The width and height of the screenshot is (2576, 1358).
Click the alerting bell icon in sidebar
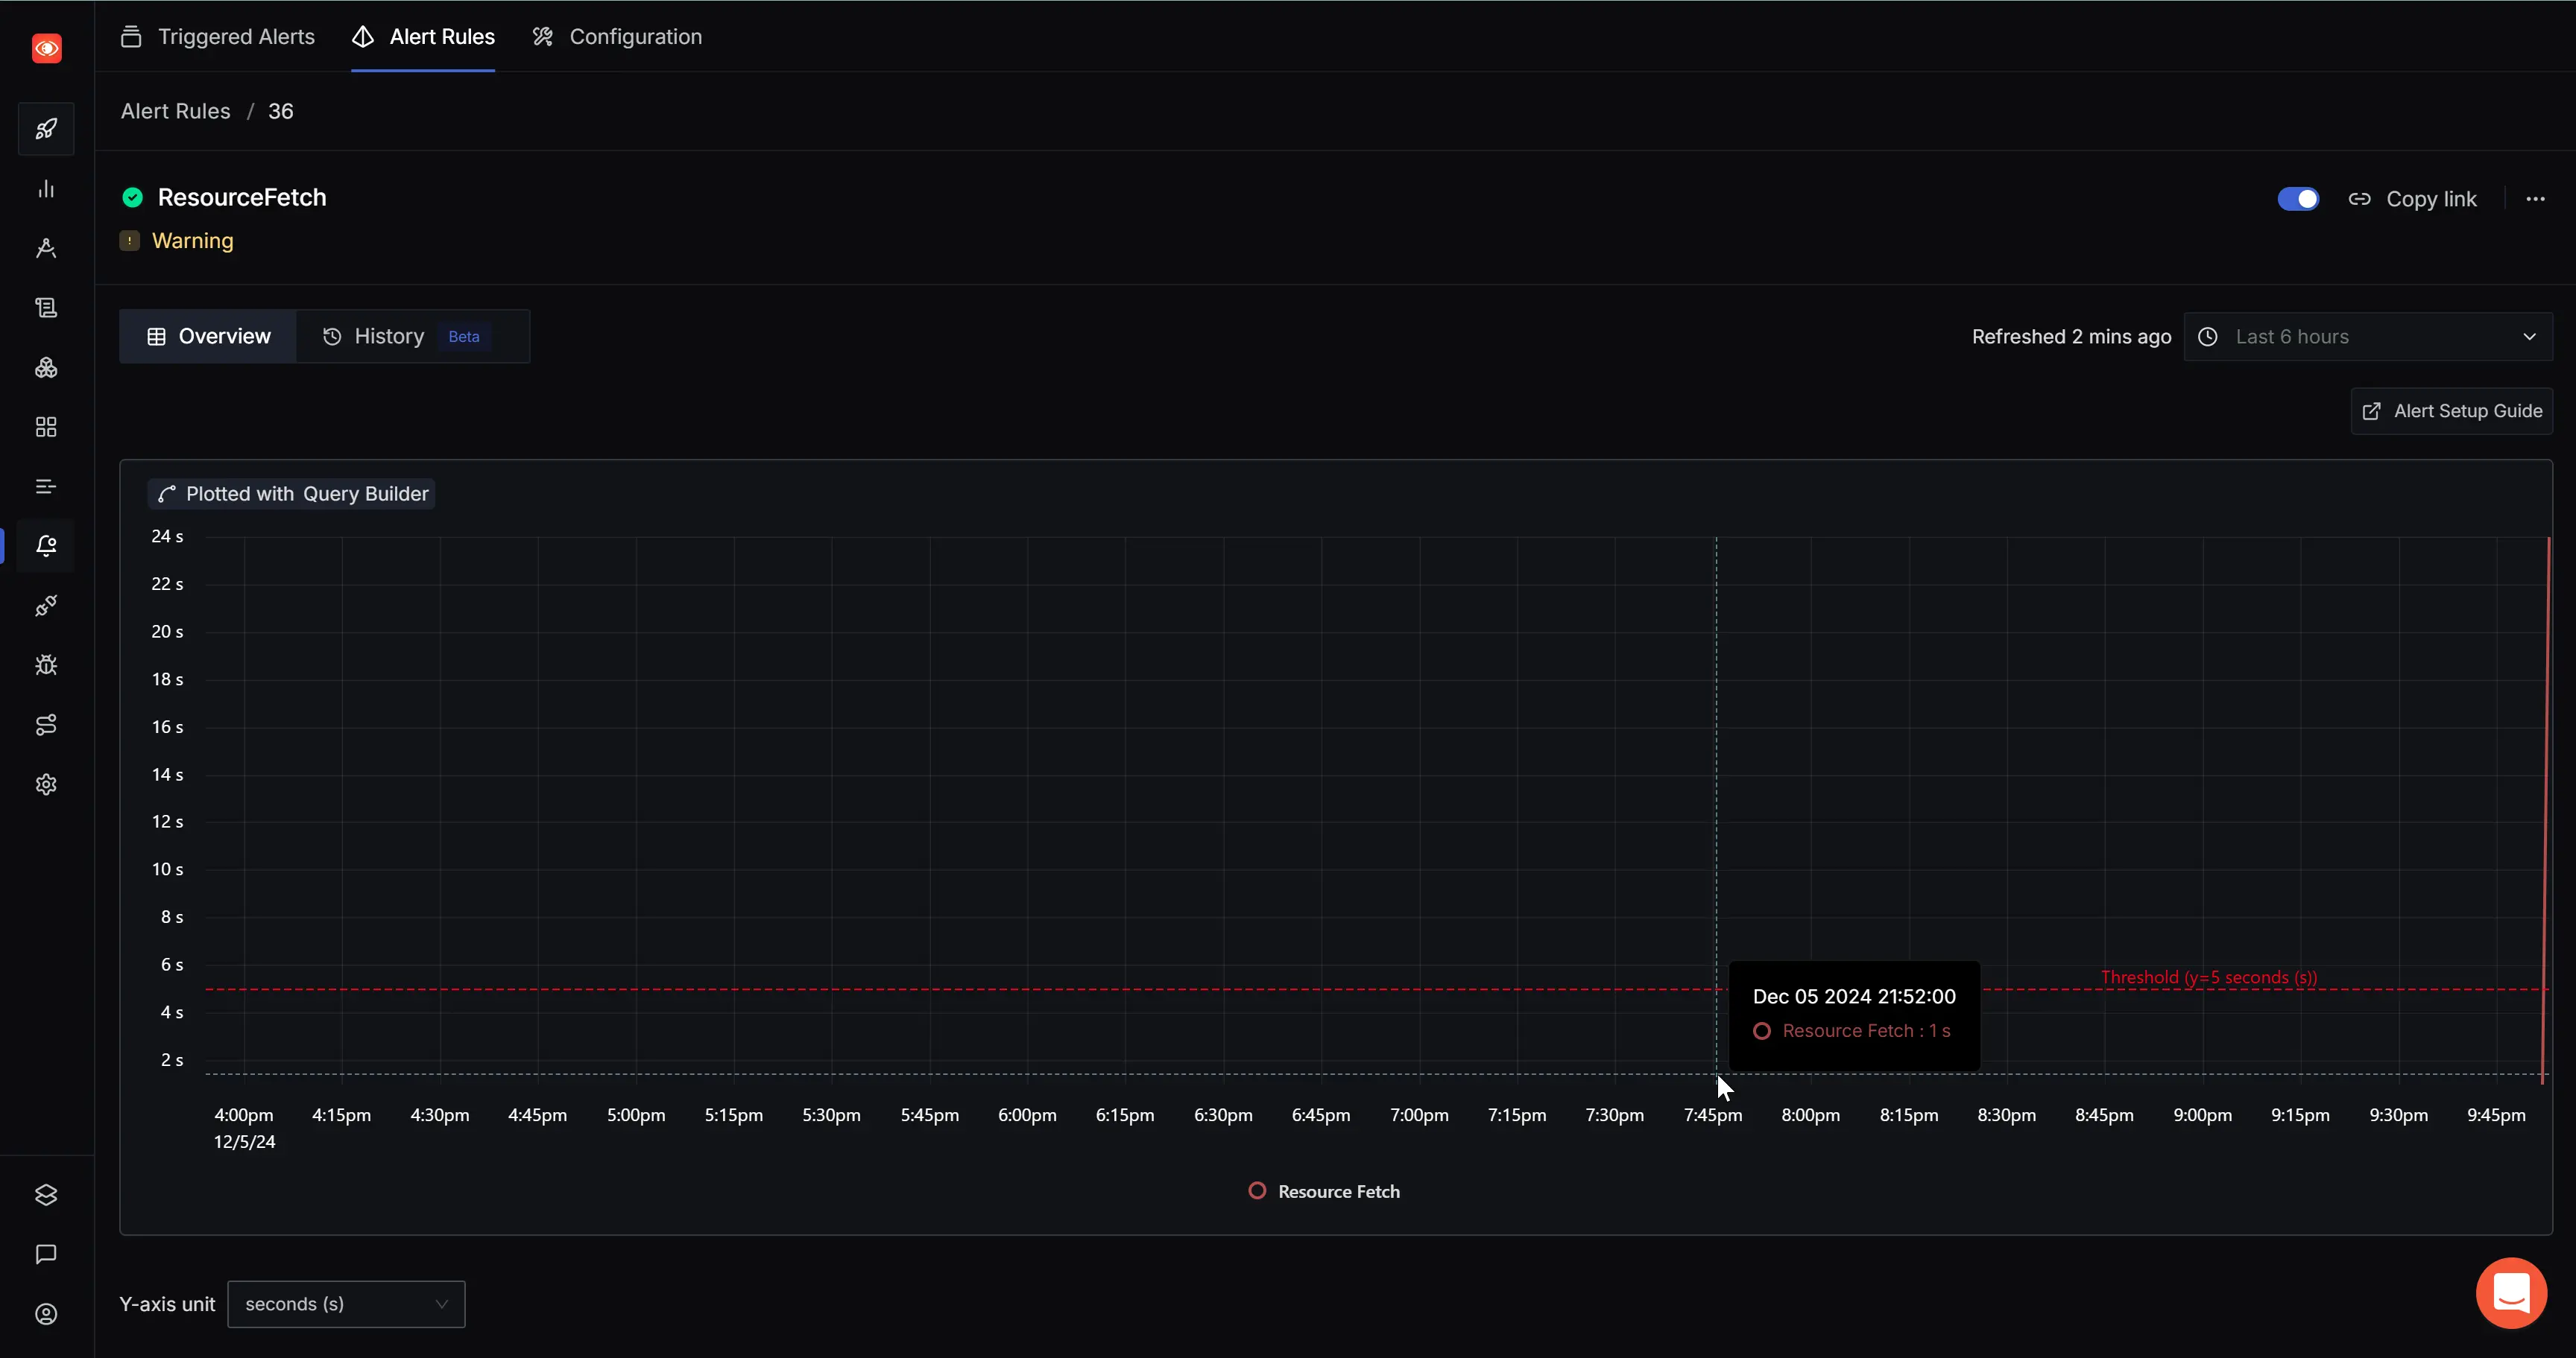pyautogui.click(x=46, y=545)
